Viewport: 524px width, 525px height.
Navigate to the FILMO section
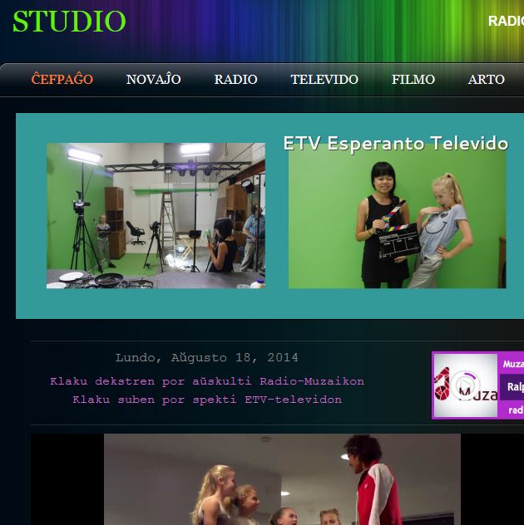tap(413, 80)
